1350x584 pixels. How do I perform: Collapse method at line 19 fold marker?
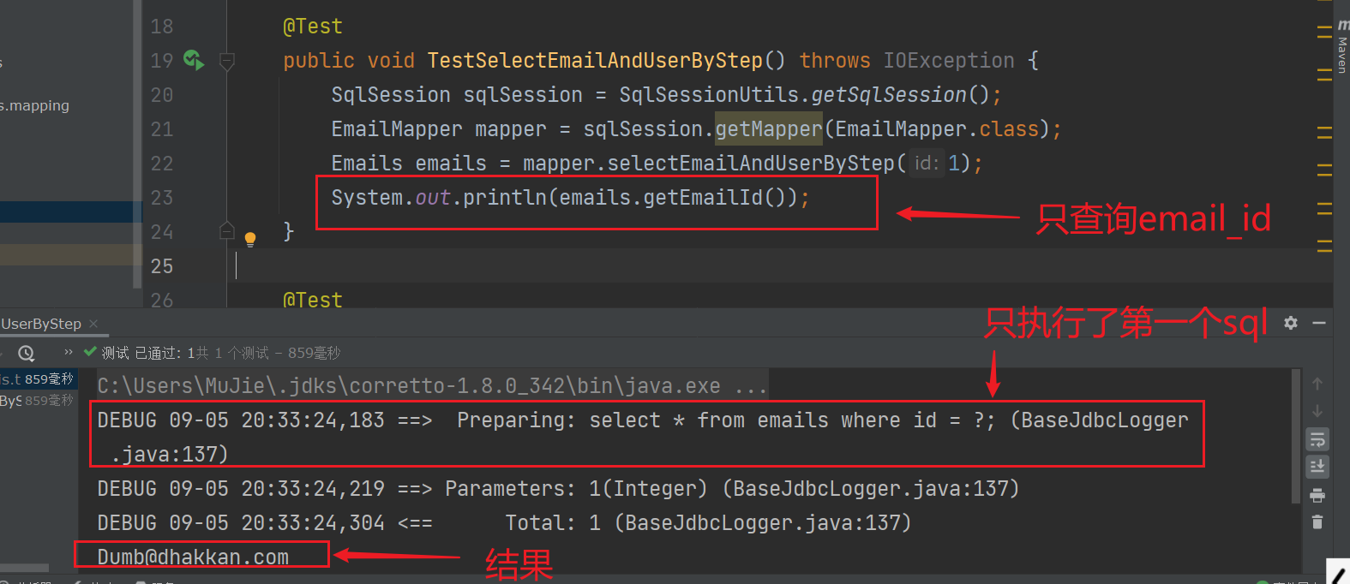tap(227, 61)
